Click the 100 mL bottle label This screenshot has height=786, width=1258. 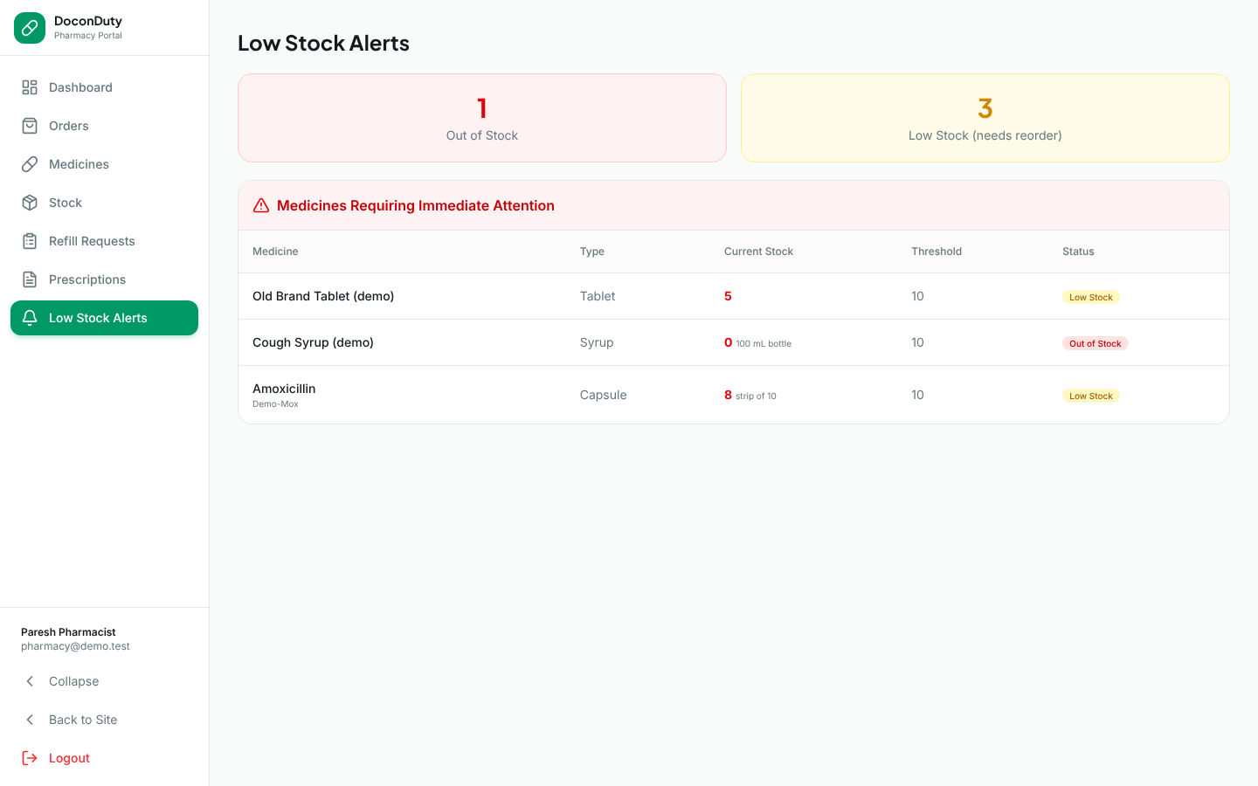point(764,344)
